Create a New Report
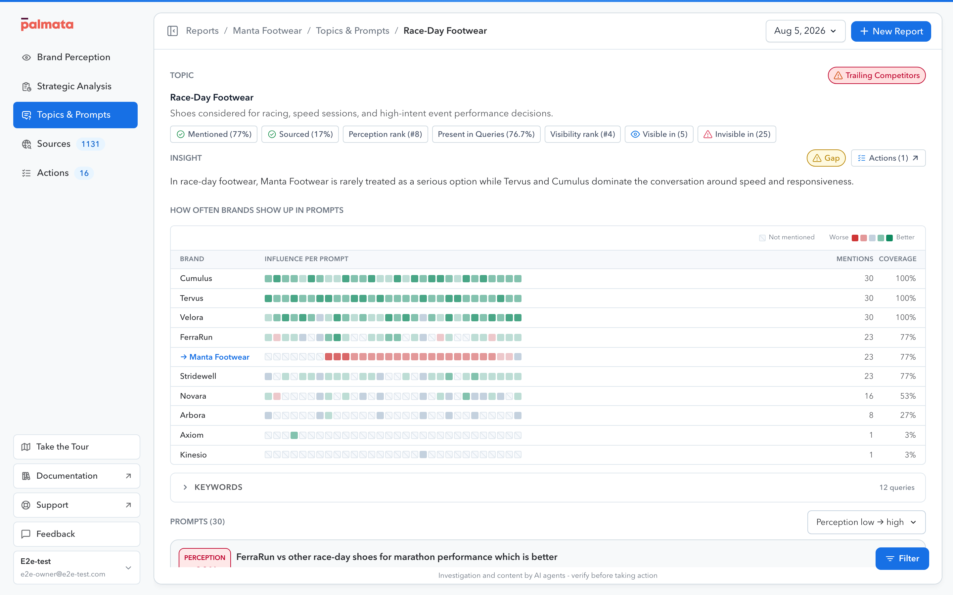Viewport: 953px width, 595px height. click(891, 31)
